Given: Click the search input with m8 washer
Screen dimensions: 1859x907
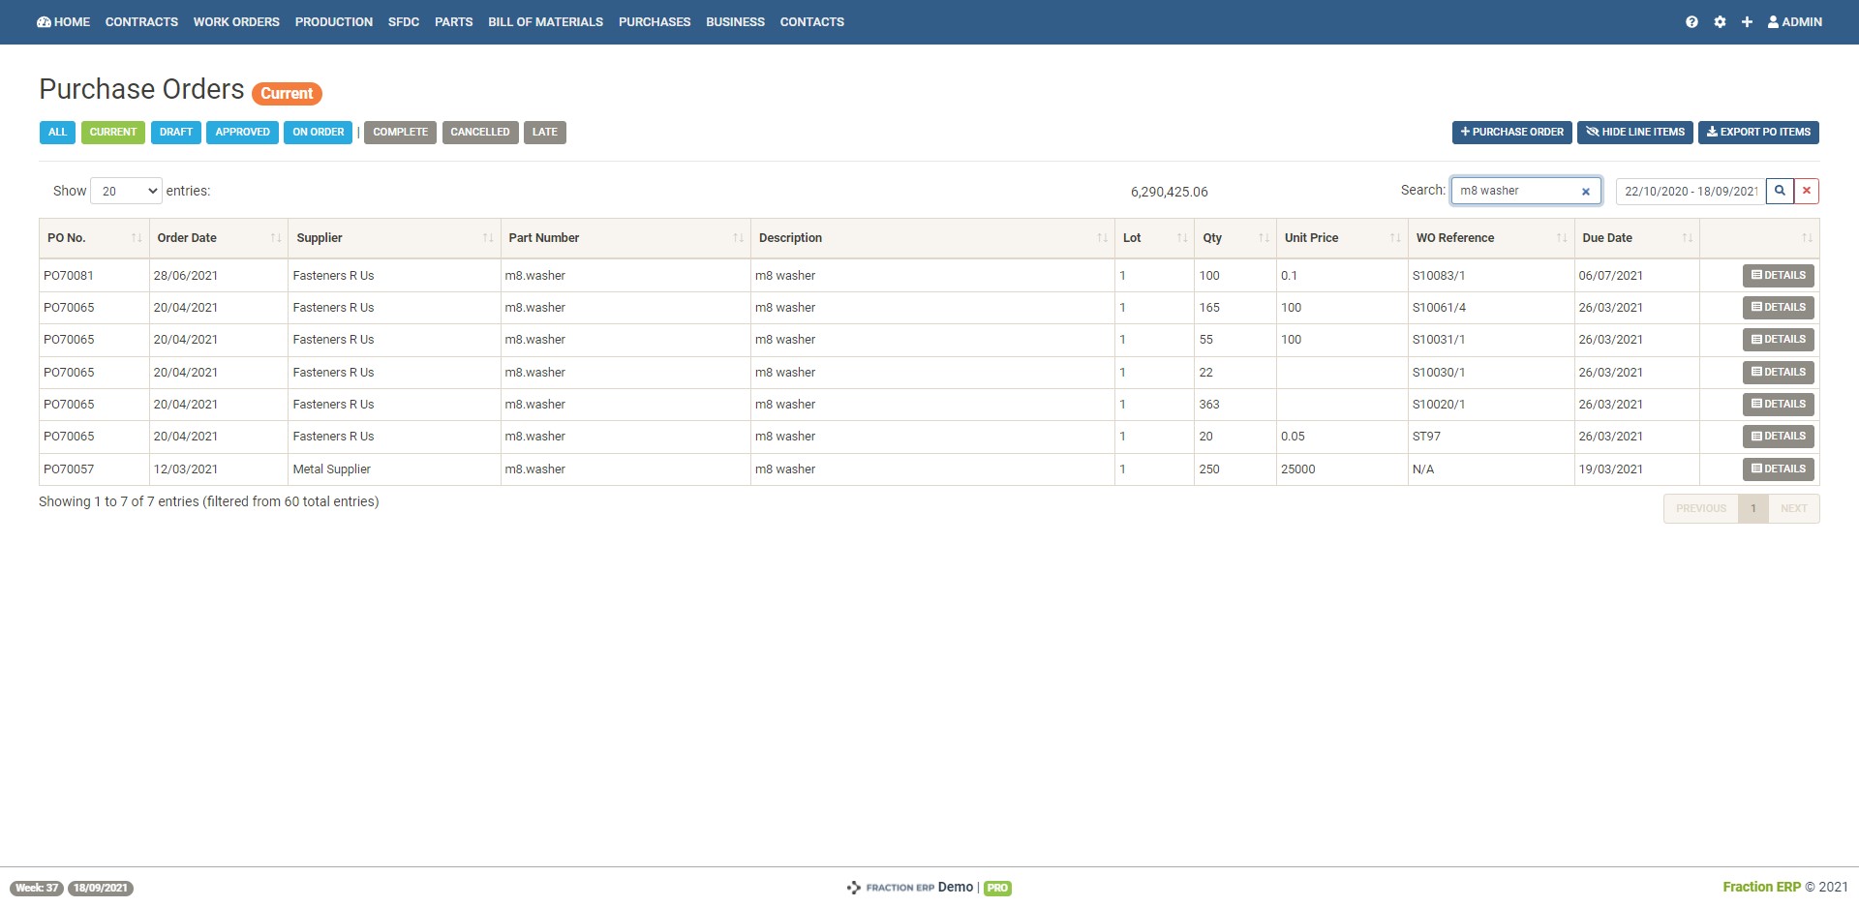Looking at the screenshot, I should click(1515, 191).
